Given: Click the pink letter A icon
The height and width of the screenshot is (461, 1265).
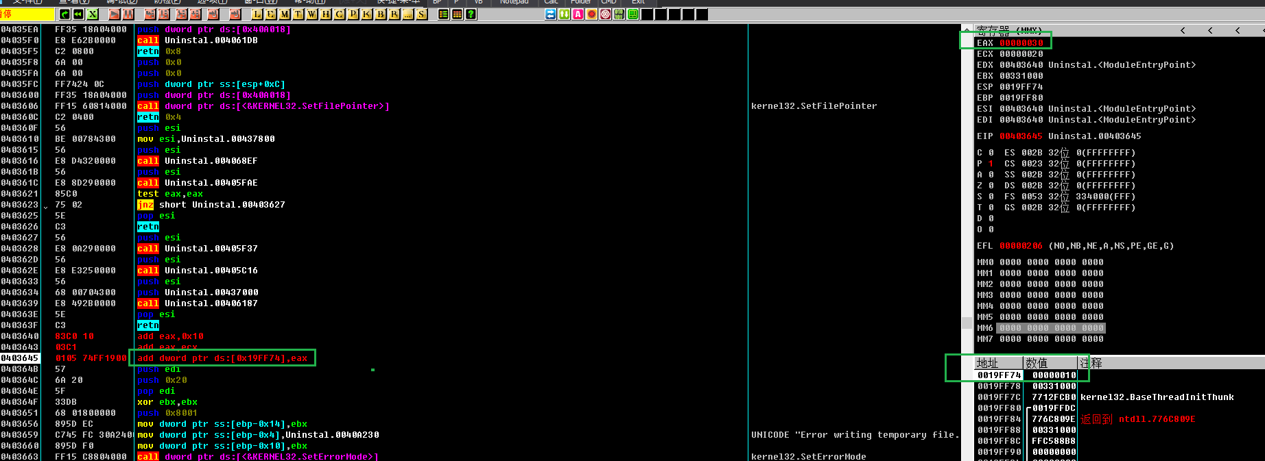Looking at the screenshot, I should 578,14.
